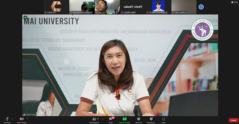The height and width of the screenshot is (124, 239).
Task: Change layout with the View button
Action: point(235,2)
